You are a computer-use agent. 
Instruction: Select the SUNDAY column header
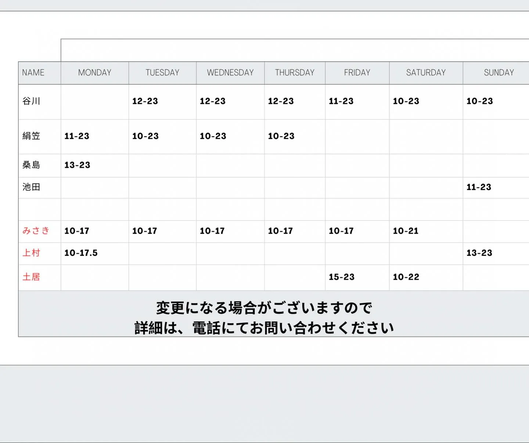point(499,72)
